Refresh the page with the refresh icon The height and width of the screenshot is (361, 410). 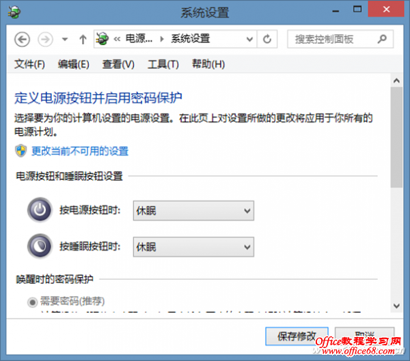267,39
